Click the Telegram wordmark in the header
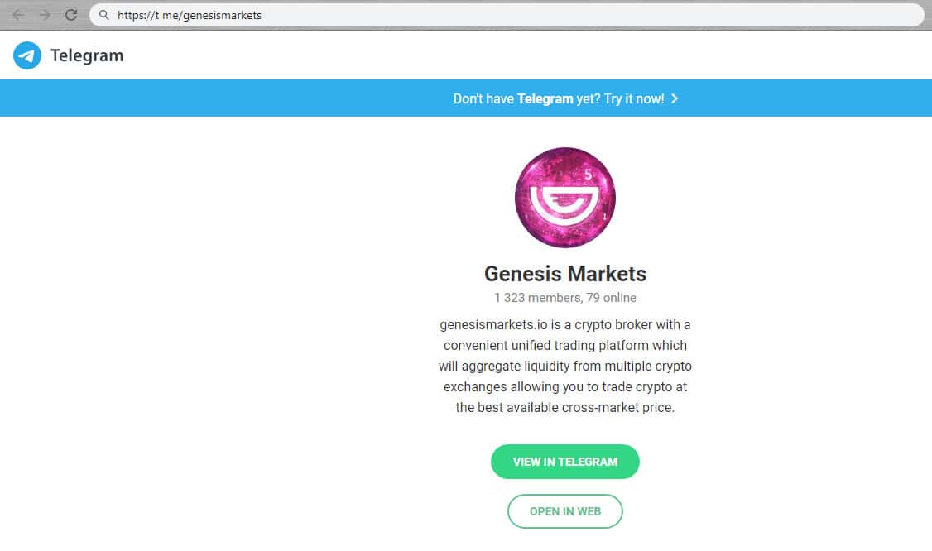 (87, 55)
